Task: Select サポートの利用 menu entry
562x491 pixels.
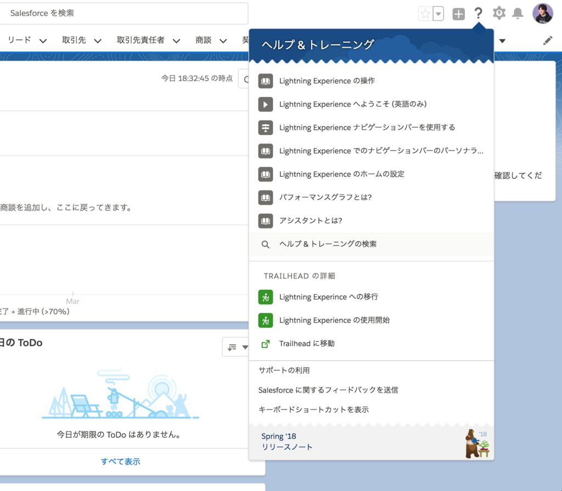Action: tap(284, 370)
